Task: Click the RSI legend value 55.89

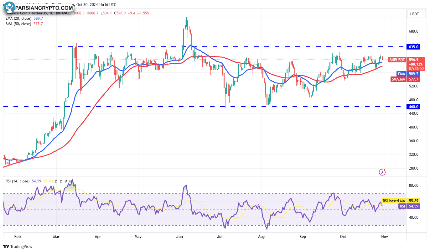Action: coord(49,181)
